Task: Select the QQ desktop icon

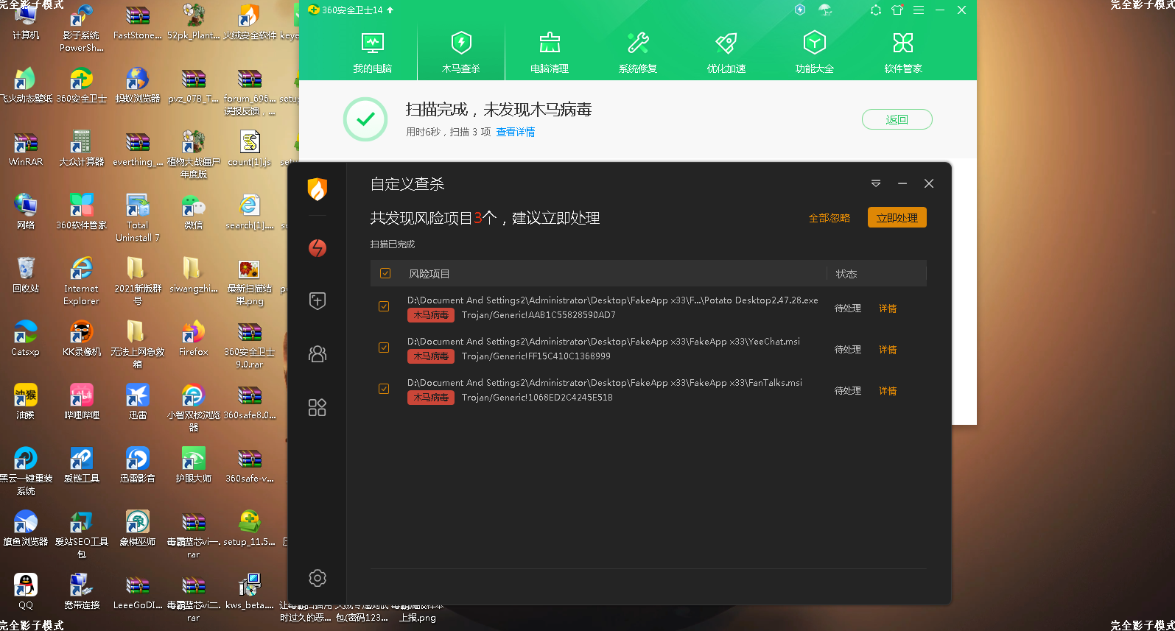Action: pos(26,591)
